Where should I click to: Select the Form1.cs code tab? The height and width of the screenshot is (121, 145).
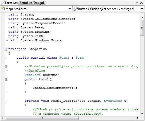[11, 3]
